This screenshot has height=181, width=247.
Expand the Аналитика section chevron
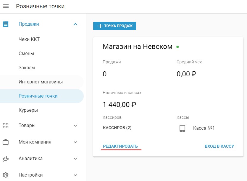pyautogui.click(x=75, y=159)
